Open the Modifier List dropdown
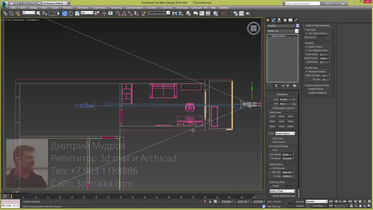 (x=283, y=31)
